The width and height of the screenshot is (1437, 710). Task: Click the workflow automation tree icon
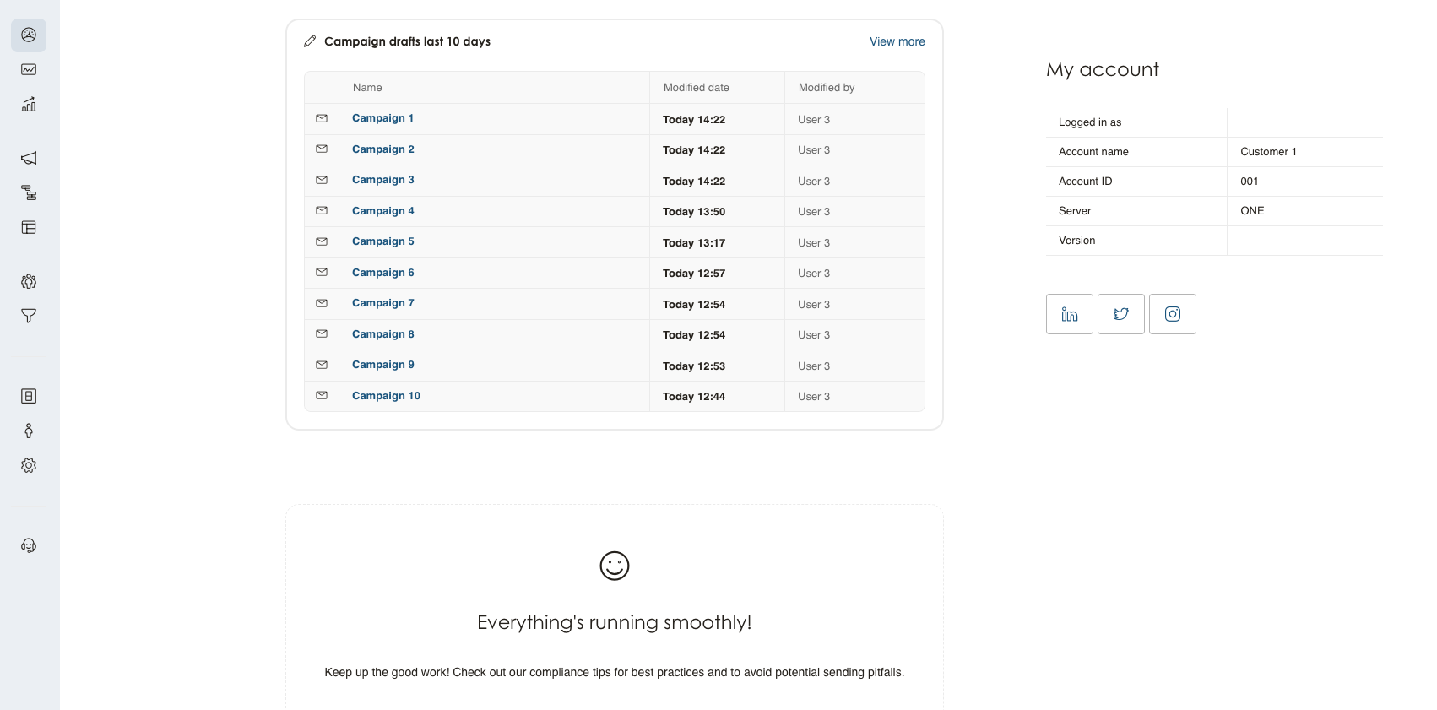pos(29,193)
